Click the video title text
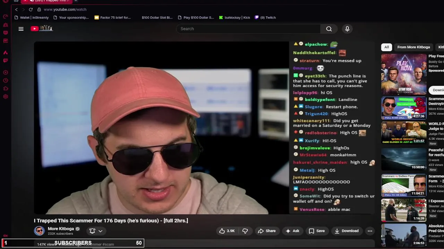444x249 pixels. 111,221
